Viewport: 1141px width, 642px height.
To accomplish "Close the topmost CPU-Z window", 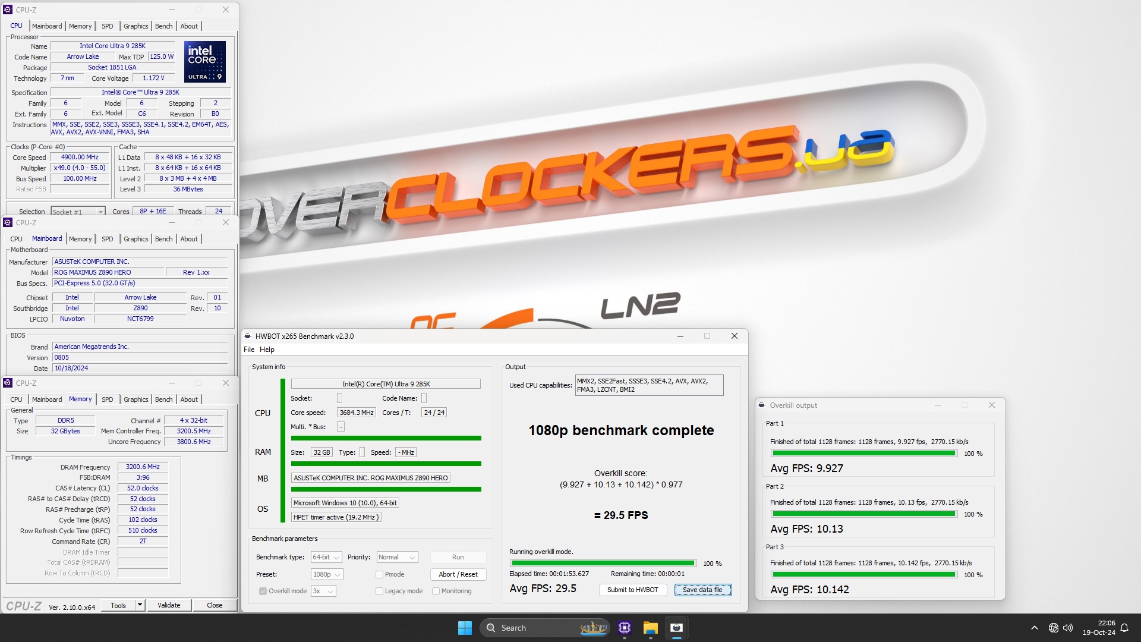I will click(226, 10).
